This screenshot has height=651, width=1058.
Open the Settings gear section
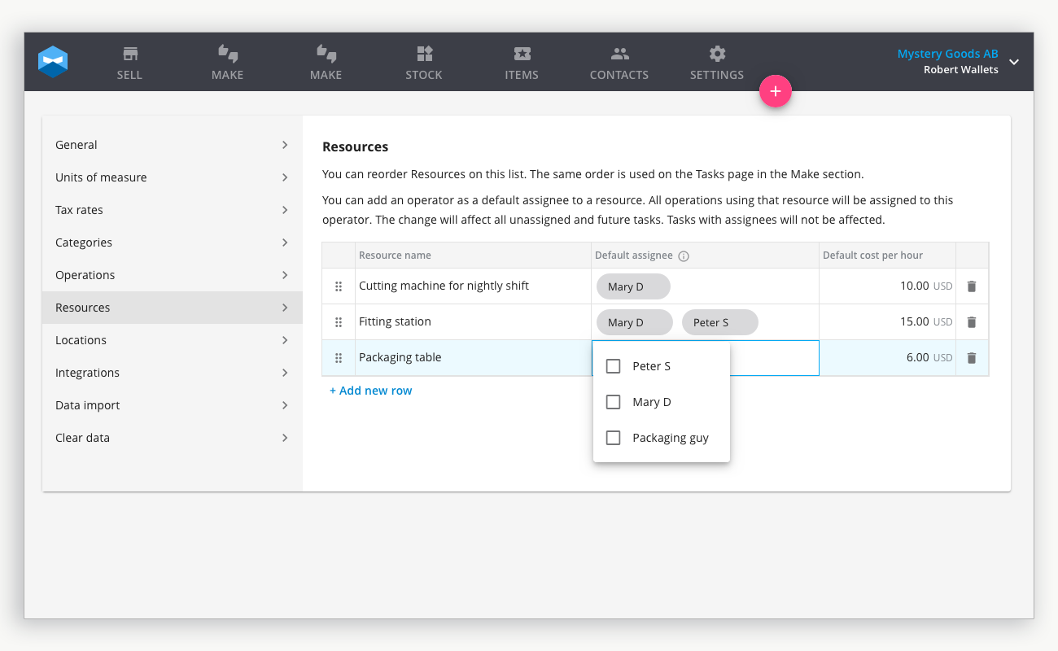click(717, 63)
